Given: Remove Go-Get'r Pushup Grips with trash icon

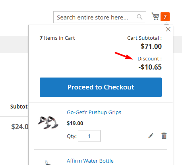Looking at the screenshot, I should click(164, 136).
